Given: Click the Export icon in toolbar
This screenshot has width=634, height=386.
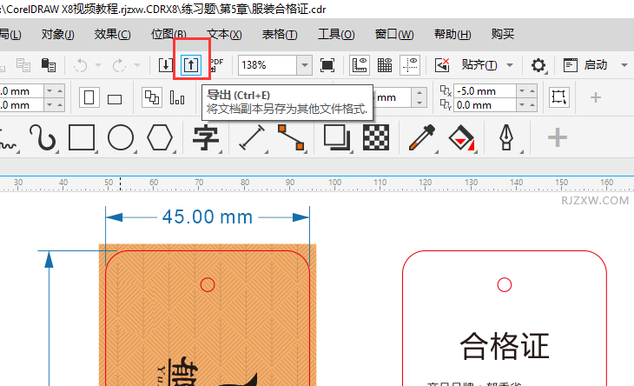Looking at the screenshot, I should coord(191,64).
